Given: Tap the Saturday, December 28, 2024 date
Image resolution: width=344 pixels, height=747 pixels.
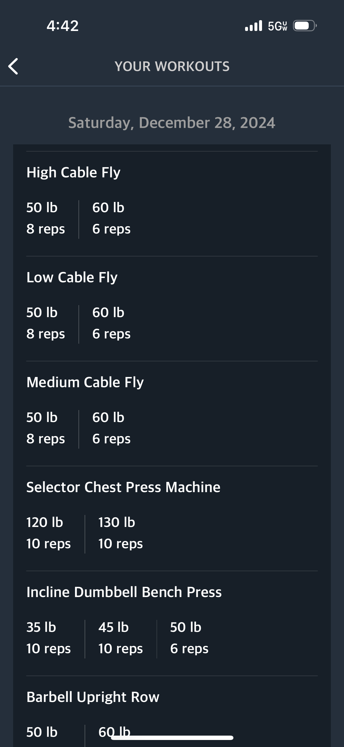Looking at the screenshot, I should pos(172,123).
